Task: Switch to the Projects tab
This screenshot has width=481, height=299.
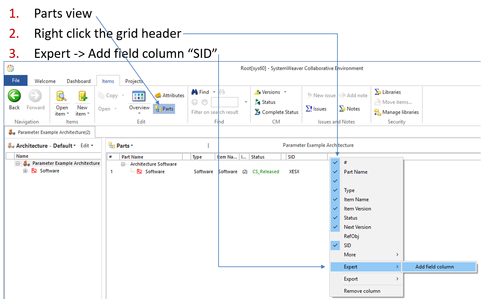Action: pos(134,81)
